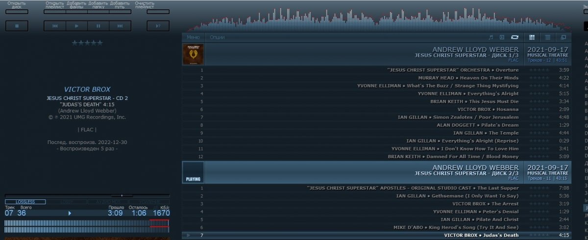The height and width of the screenshot is (240, 588).
Task: Click the Play button in transport controls
Action: tap(76, 25)
